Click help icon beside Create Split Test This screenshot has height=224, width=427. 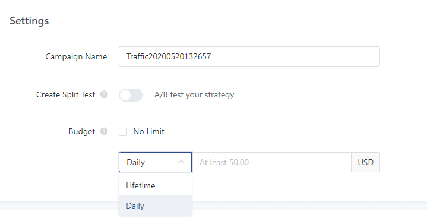pyautogui.click(x=104, y=94)
